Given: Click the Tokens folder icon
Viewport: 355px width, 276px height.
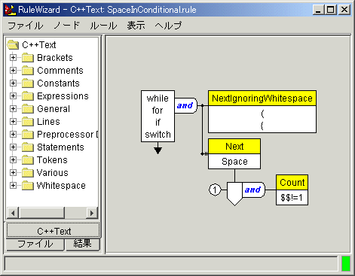Looking at the screenshot, I should [28, 160].
